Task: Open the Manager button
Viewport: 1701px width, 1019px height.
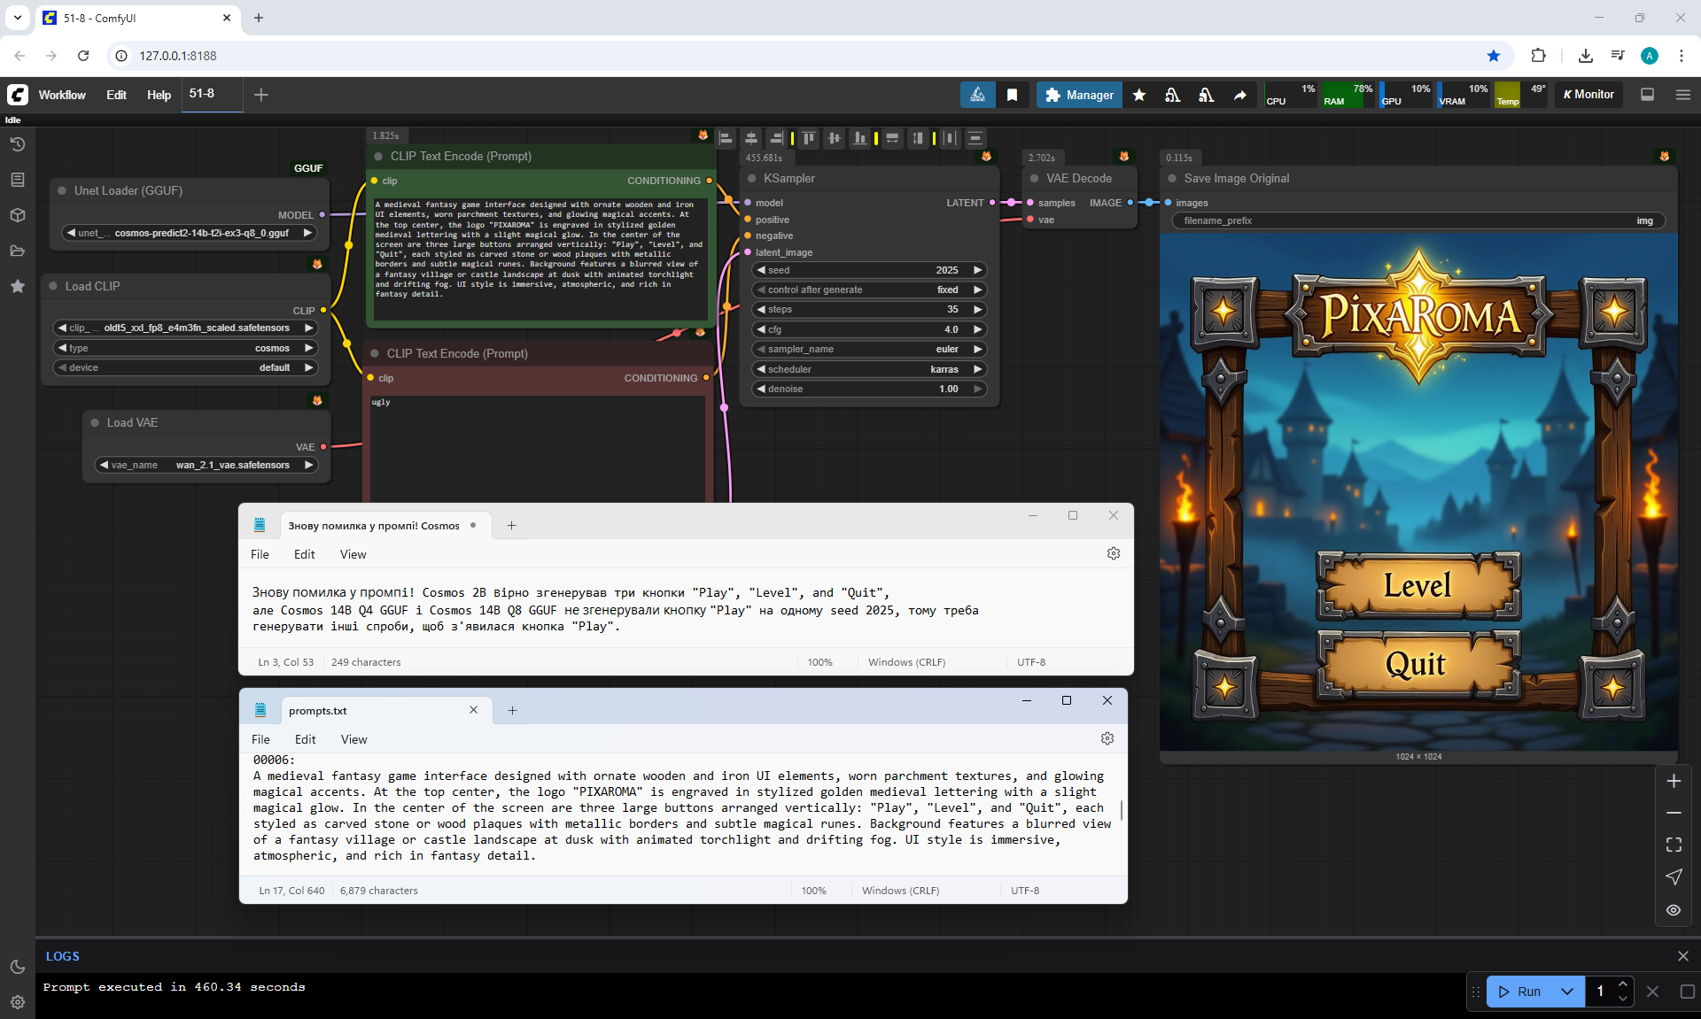Action: tap(1078, 95)
